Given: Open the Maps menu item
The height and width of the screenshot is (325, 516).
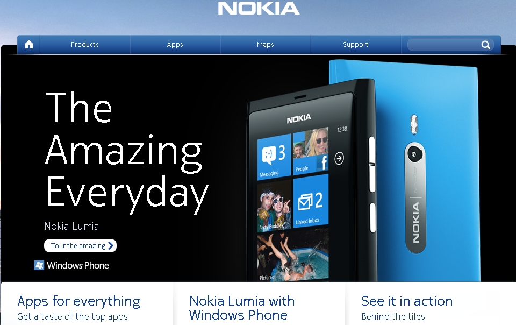Looking at the screenshot, I should [265, 45].
